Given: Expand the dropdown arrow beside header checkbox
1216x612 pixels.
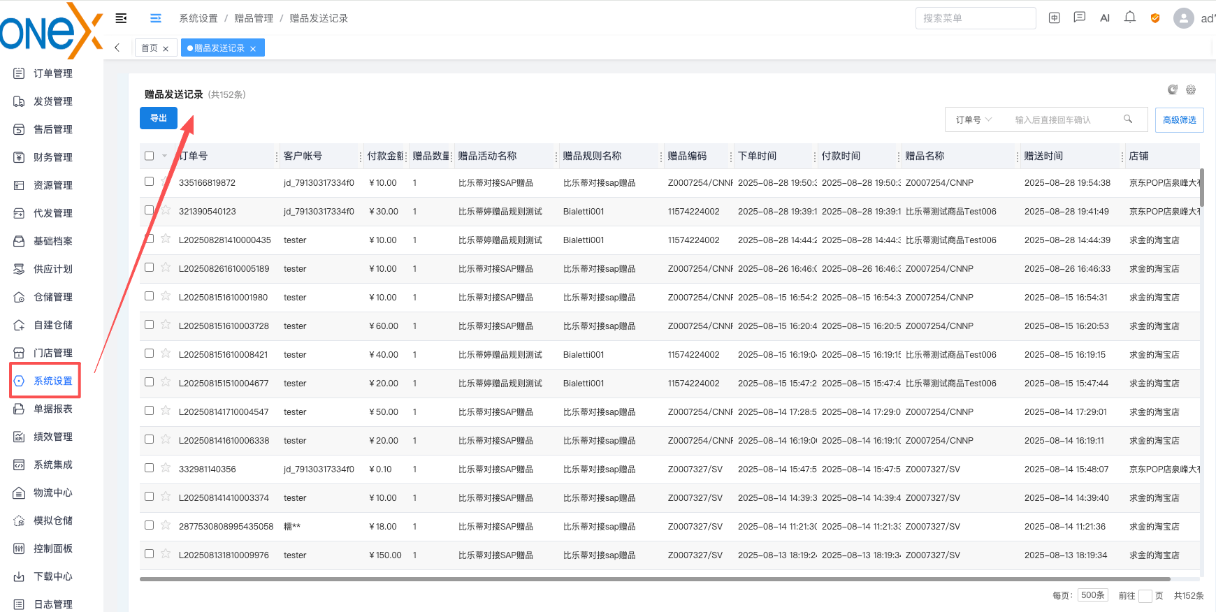Looking at the screenshot, I should [164, 156].
